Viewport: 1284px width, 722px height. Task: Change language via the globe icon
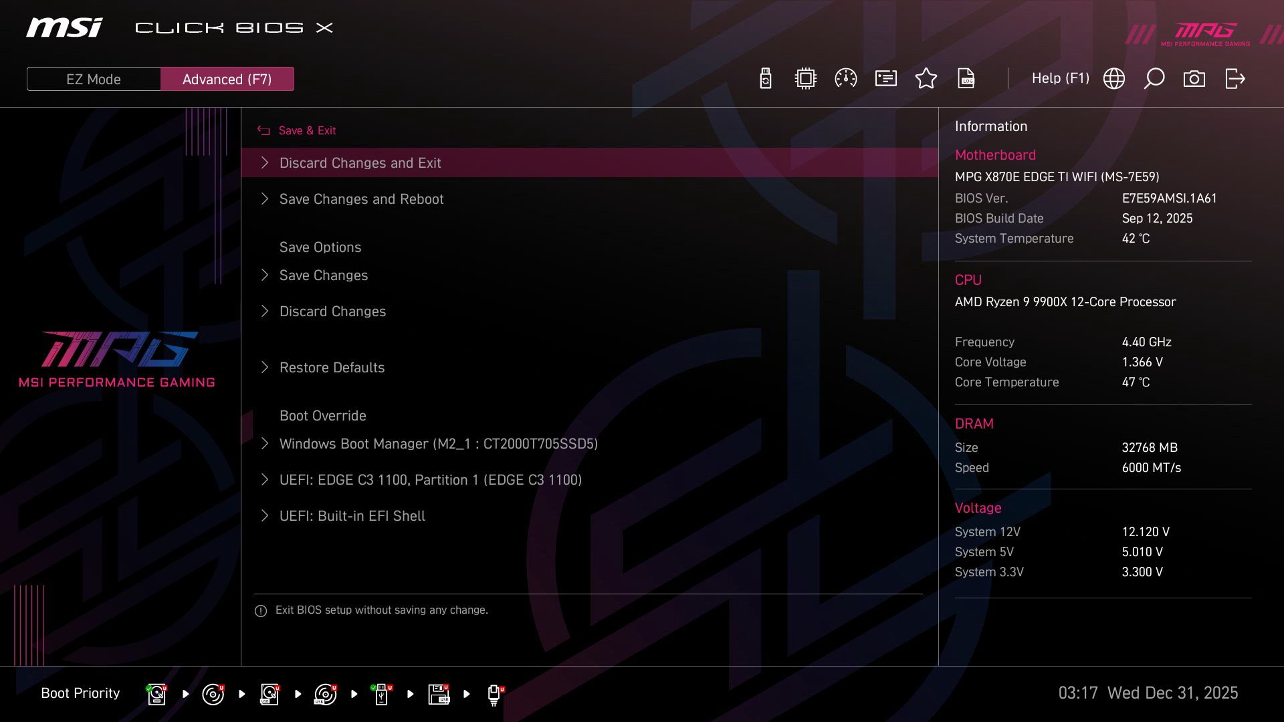click(1113, 78)
